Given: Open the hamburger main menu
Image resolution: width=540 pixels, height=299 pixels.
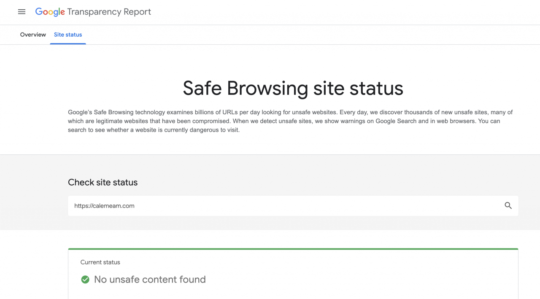Looking at the screenshot, I should pos(22,12).
